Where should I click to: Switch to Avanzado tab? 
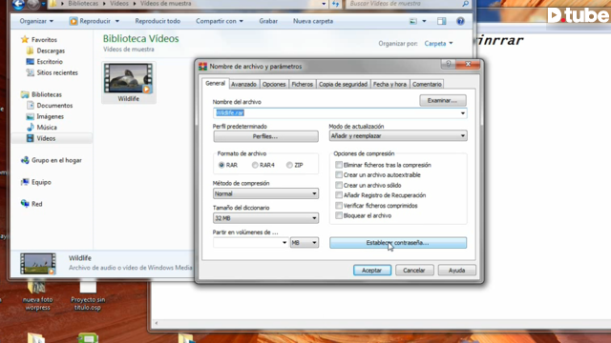click(x=243, y=84)
